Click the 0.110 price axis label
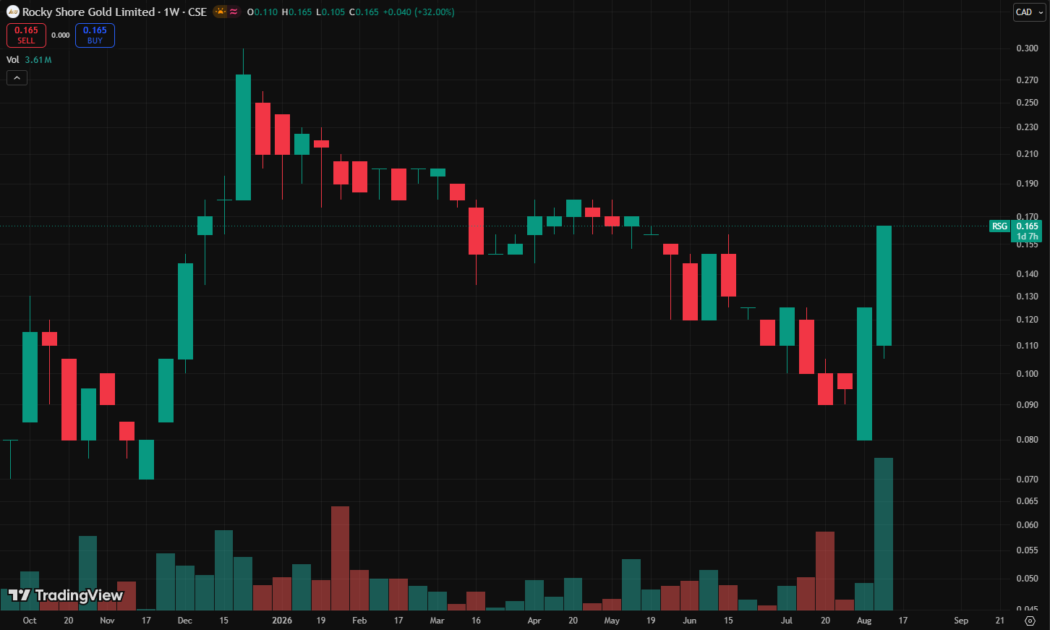1050x630 pixels. pos(1027,346)
